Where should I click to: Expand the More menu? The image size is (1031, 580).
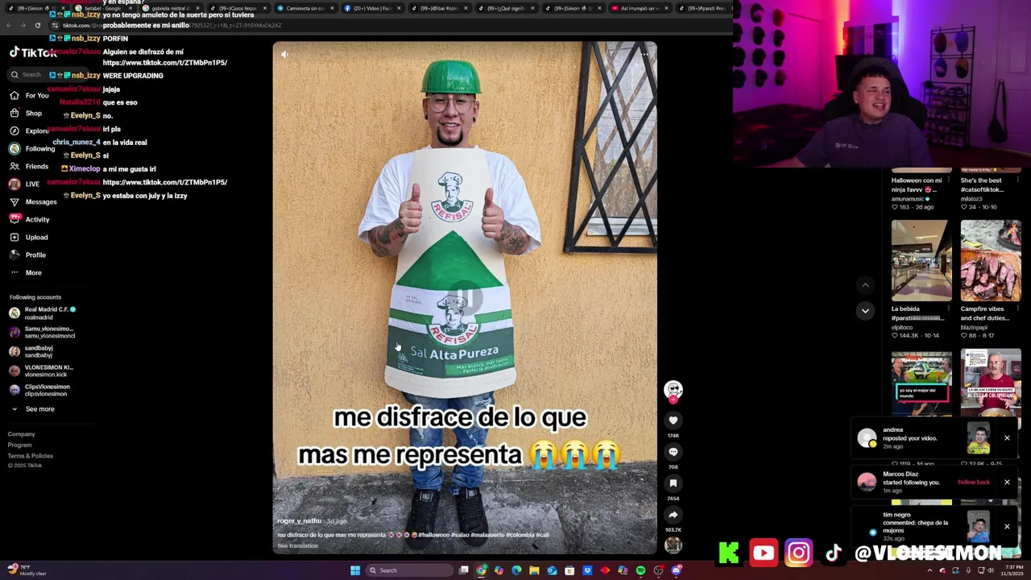click(x=26, y=272)
